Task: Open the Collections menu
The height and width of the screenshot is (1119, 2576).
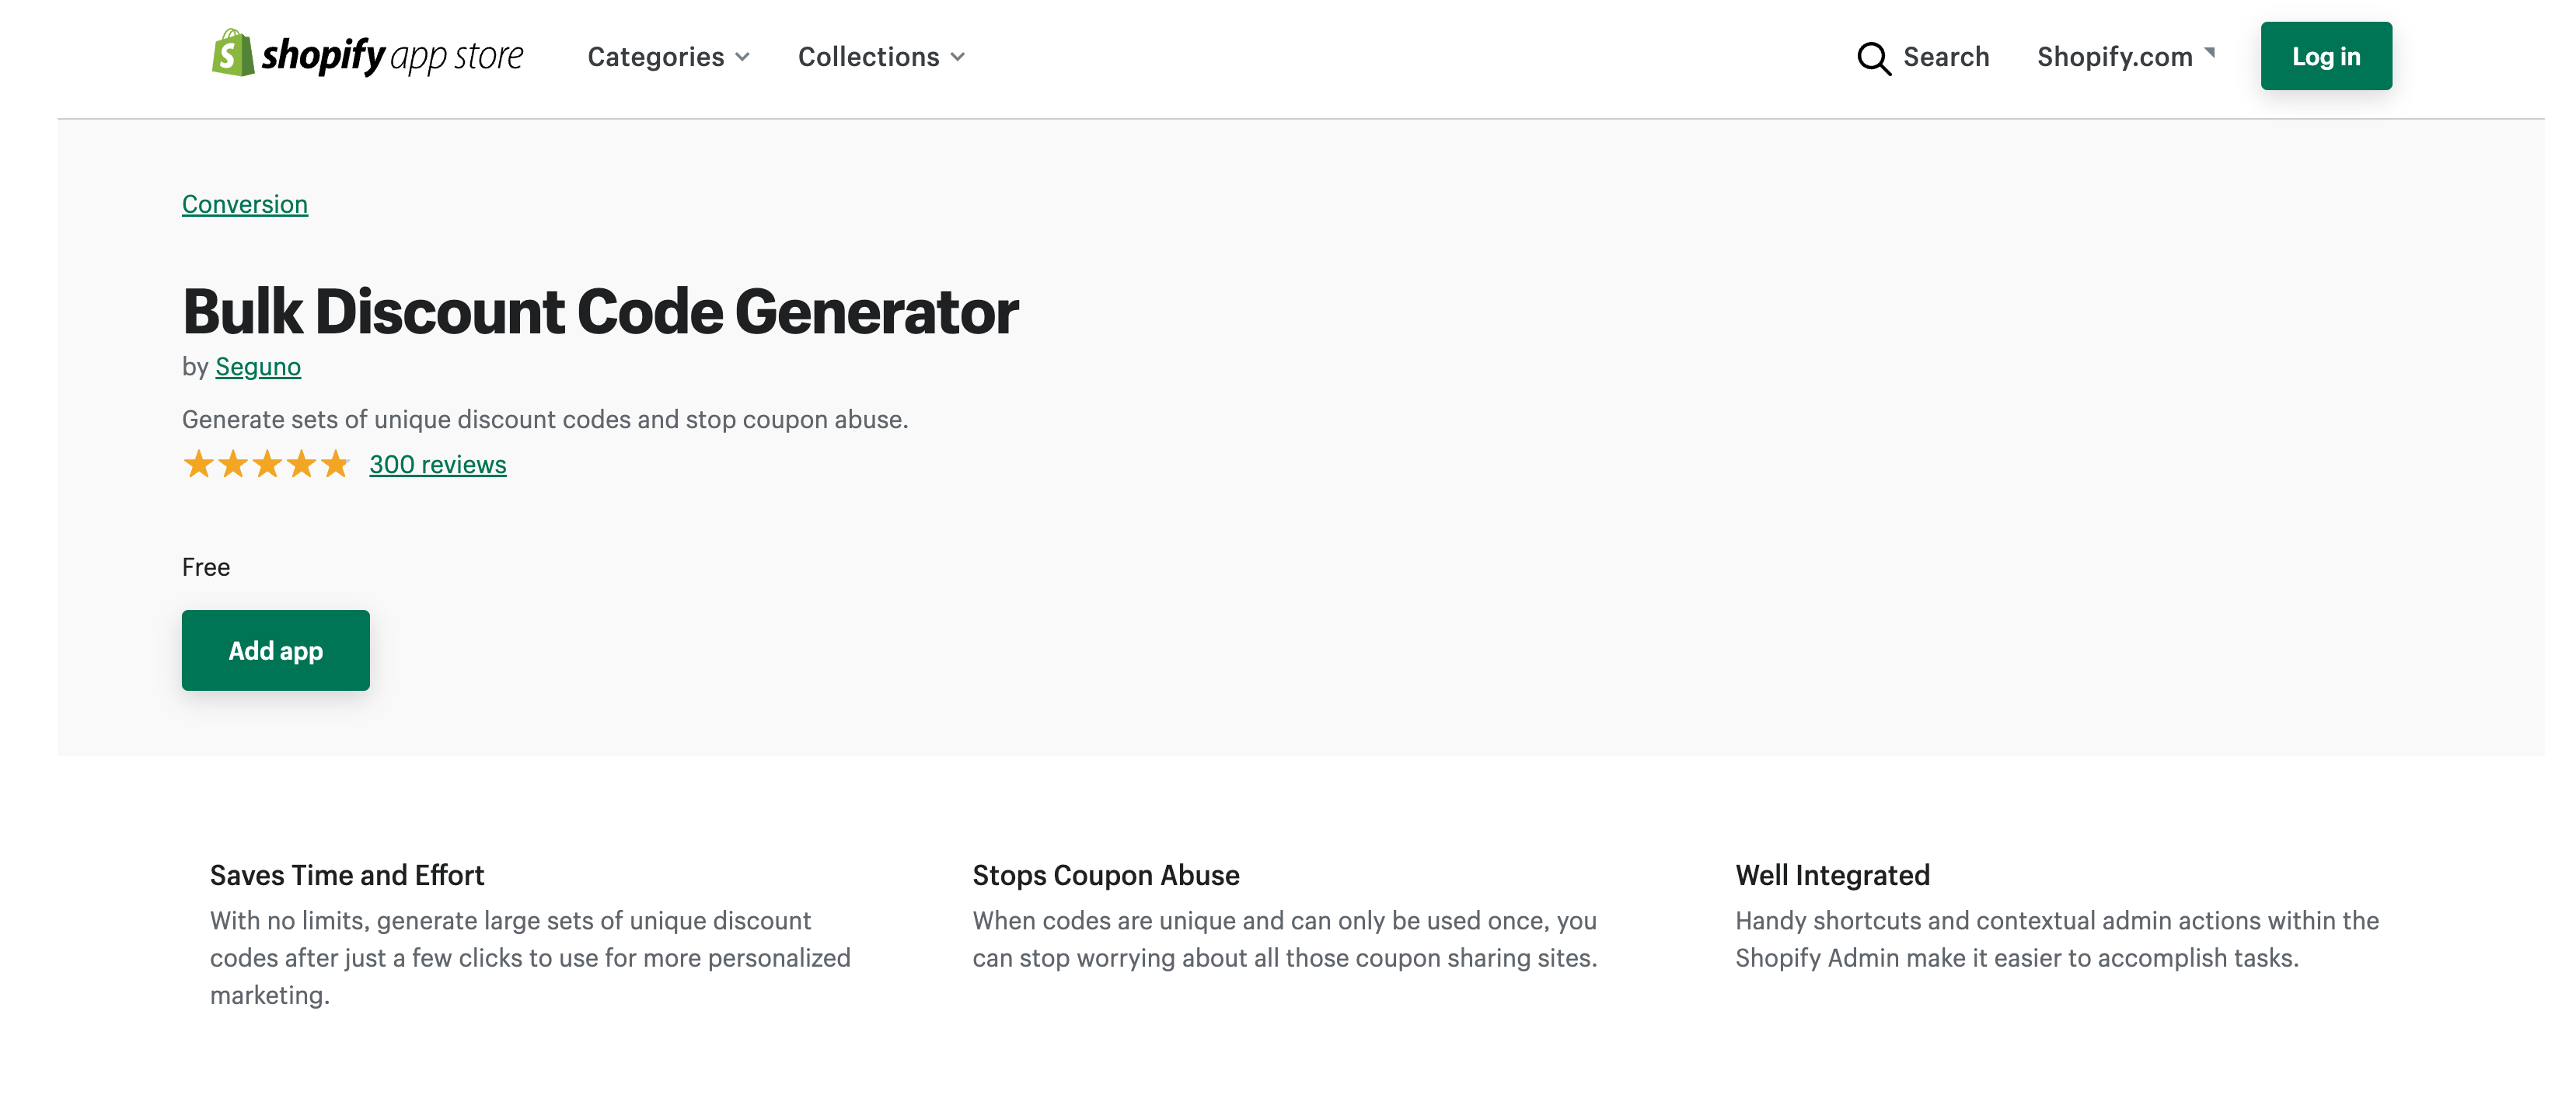Action: (x=881, y=57)
